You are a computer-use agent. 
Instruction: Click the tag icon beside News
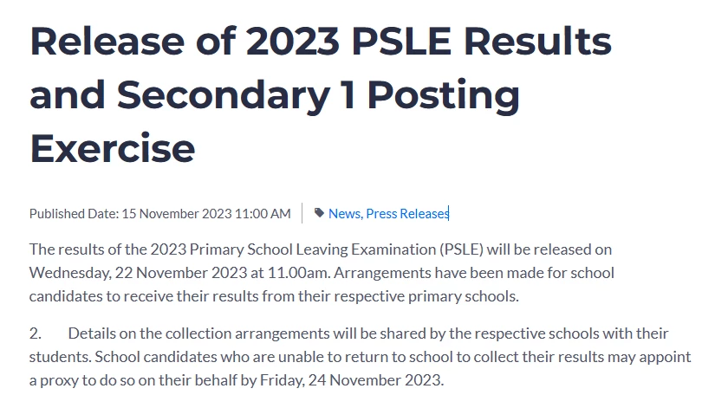pyautogui.click(x=319, y=213)
